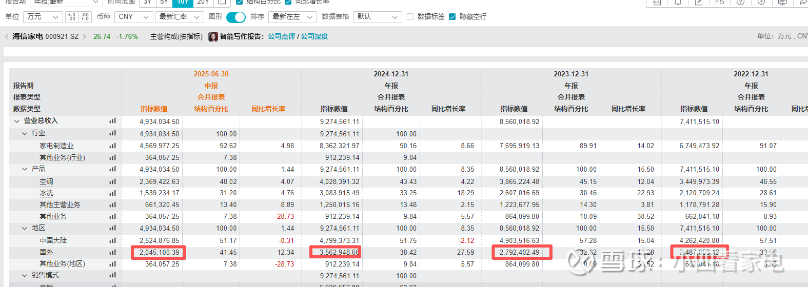Click the decrease decimal places icon
Image resolution: width=808 pixels, height=287 pixels.
pyautogui.click(x=85, y=17)
